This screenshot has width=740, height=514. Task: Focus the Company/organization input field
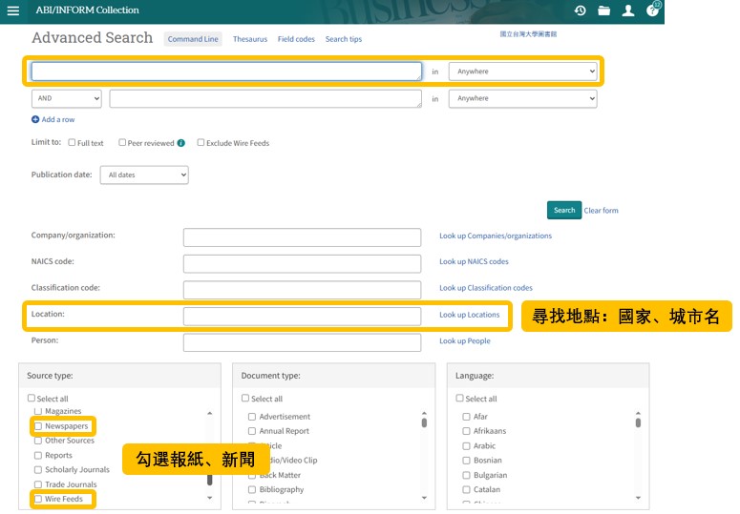(302, 237)
